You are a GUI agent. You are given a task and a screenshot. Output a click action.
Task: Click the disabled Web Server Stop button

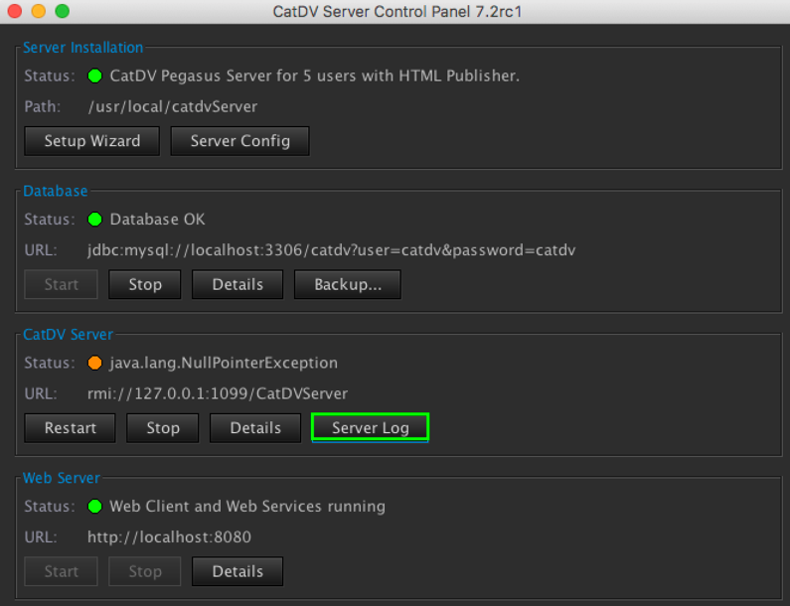click(145, 572)
